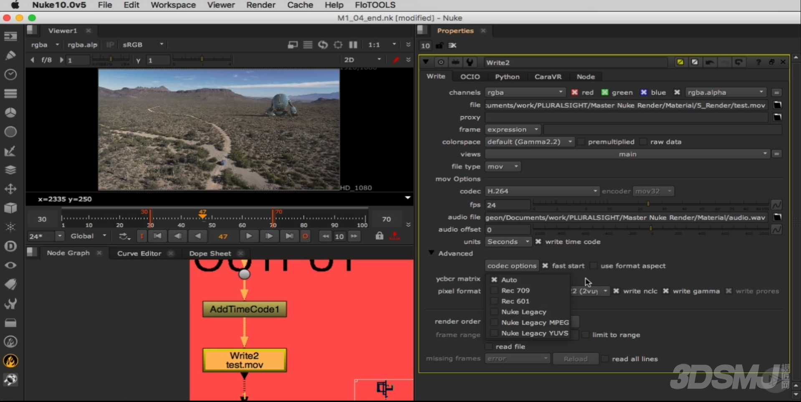
Task: Open the frame expression dropdown
Action: pyautogui.click(x=513, y=129)
